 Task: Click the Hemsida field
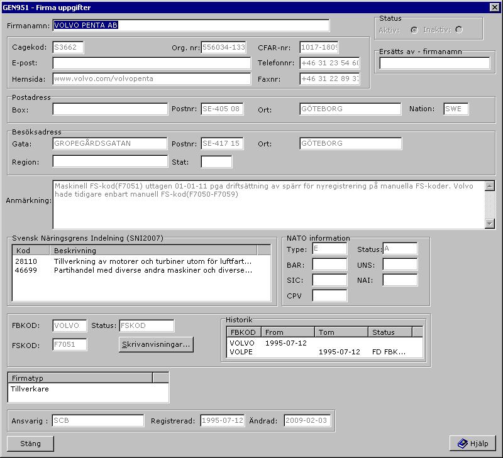coord(152,79)
